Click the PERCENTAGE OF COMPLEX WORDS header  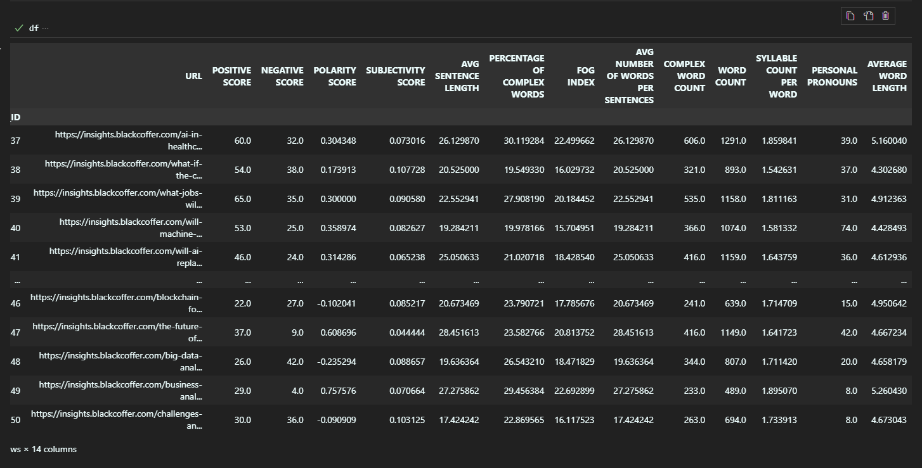(x=517, y=76)
